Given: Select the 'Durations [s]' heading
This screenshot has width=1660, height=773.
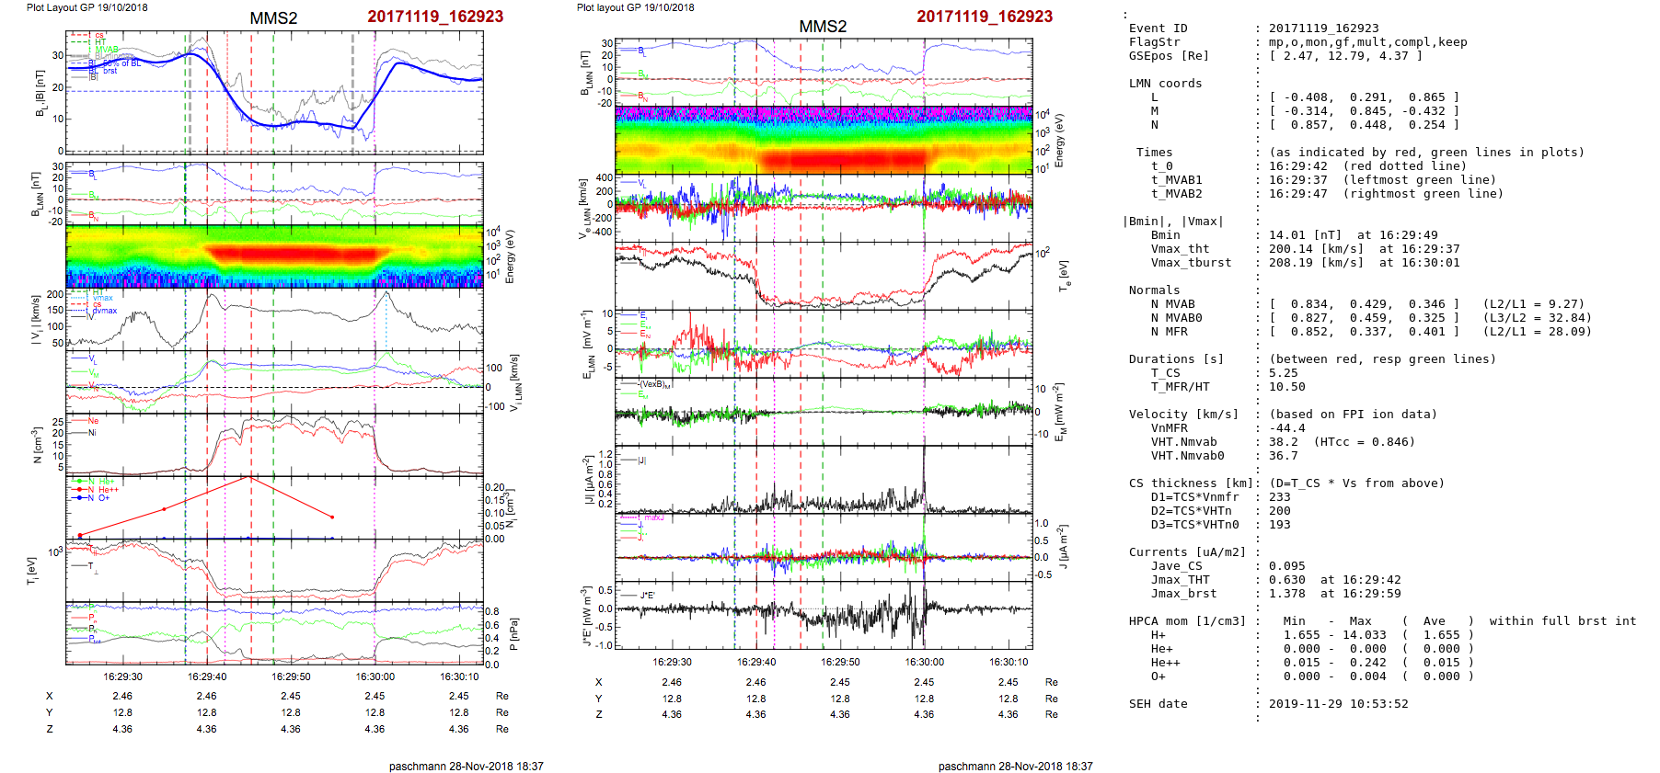Looking at the screenshot, I should click(1176, 359).
